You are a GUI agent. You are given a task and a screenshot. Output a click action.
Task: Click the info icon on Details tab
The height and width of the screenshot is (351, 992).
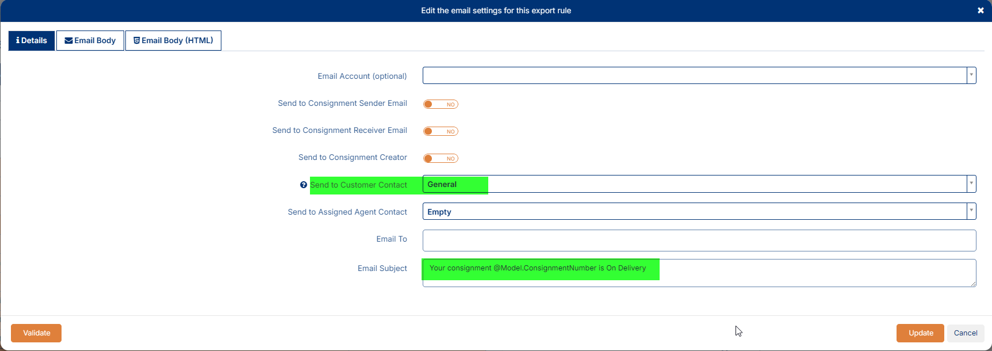(18, 40)
